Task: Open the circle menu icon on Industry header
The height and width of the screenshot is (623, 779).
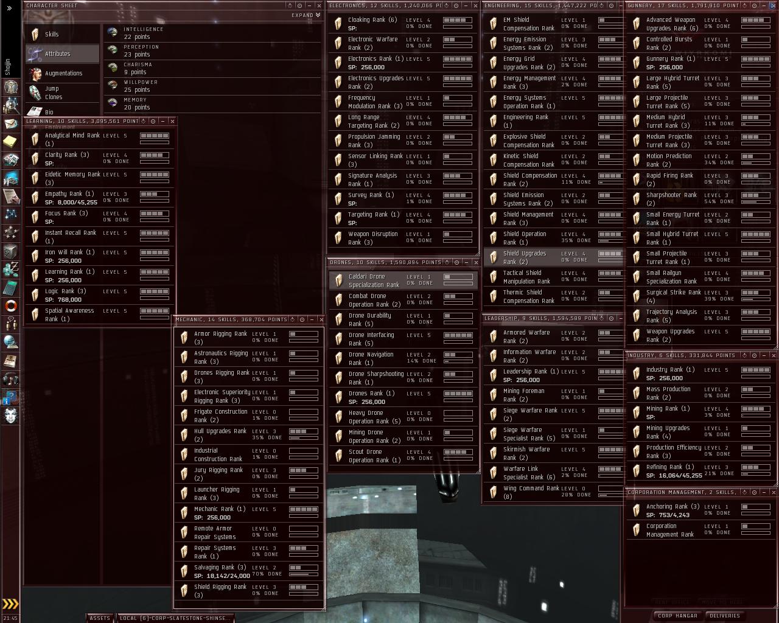Action: click(x=754, y=355)
